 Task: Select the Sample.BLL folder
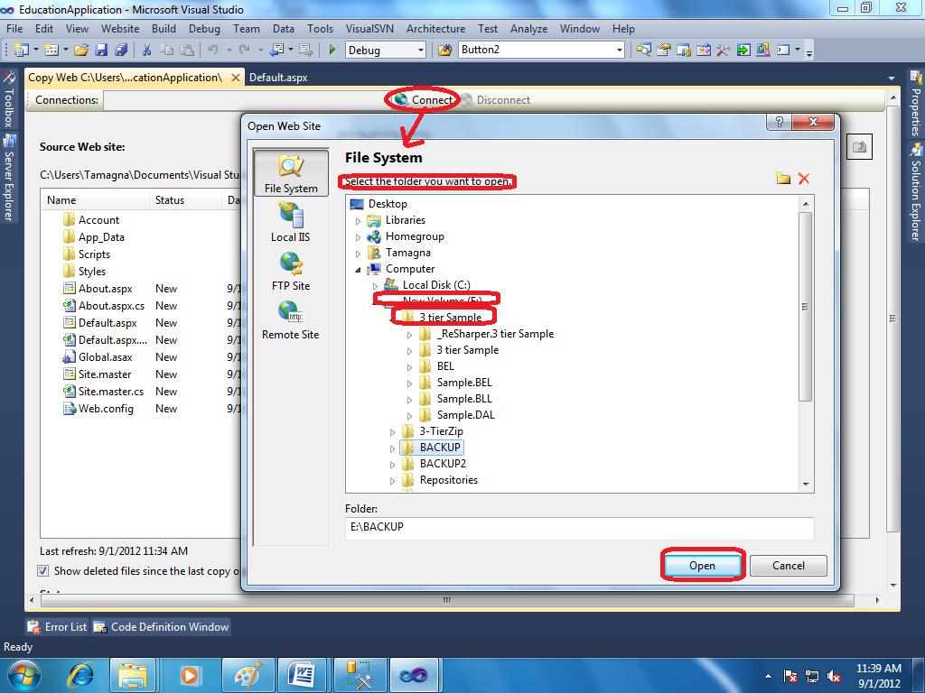click(464, 399)
